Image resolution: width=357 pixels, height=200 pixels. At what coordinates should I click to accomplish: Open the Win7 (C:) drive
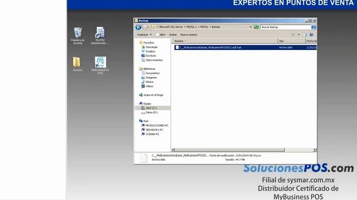click(151, 108)
